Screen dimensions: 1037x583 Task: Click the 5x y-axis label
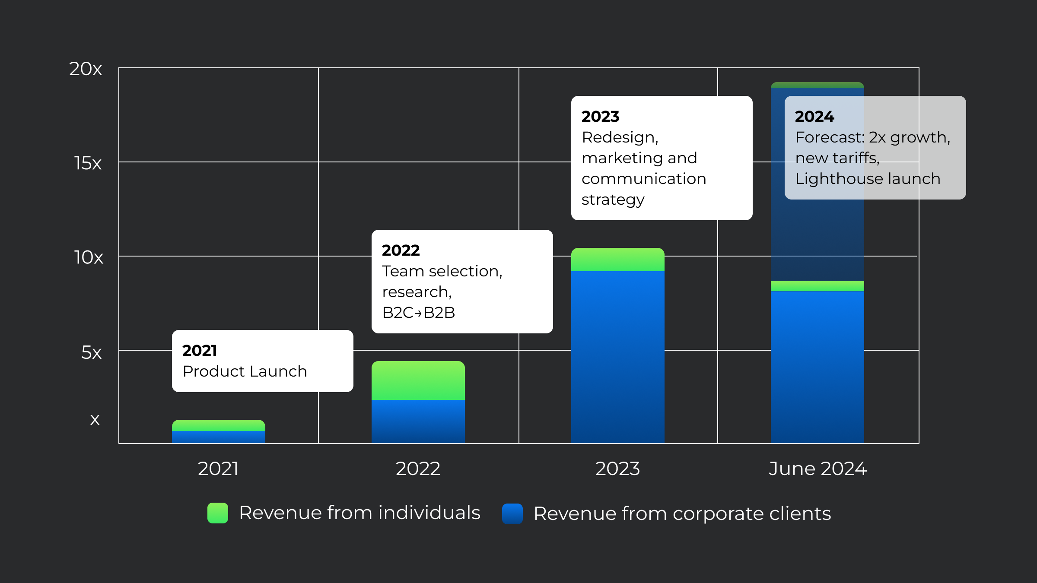(91, 353)
